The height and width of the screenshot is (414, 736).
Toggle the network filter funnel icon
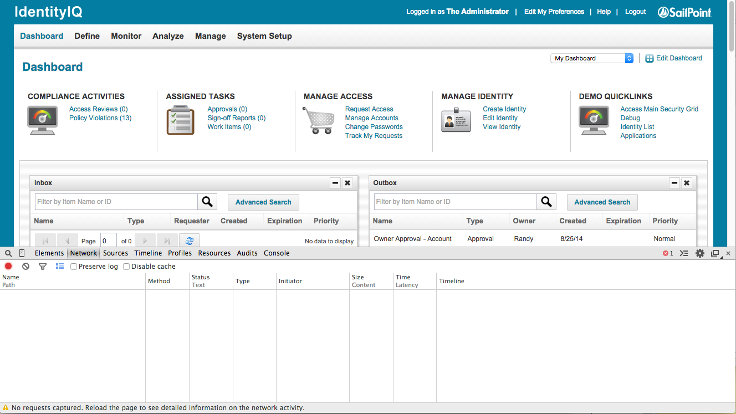[x=43, y=267]
